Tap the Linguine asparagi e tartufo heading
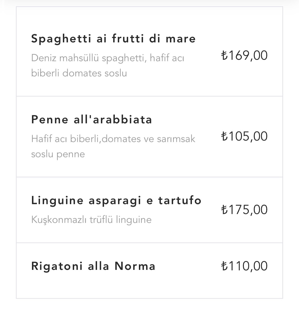 point(116,201)
